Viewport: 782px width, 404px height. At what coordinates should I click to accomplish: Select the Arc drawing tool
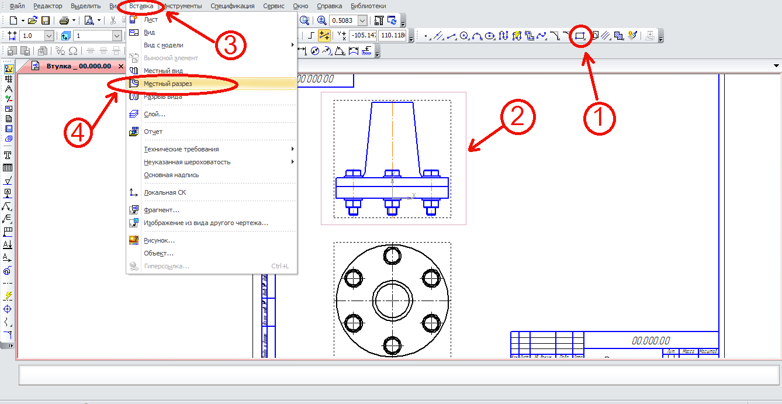coord(477,36)
